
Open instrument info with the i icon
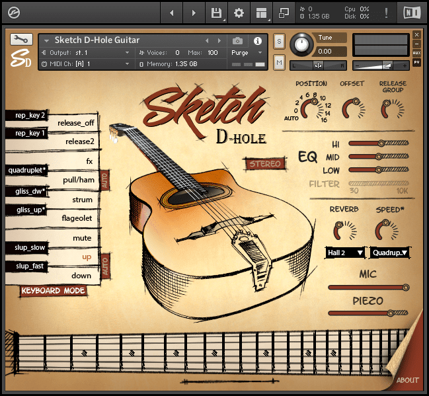[x=257, y=41]
